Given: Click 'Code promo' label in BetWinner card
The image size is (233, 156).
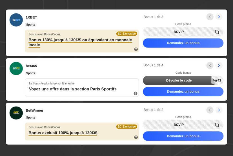Looking at the screenshot, I should point(183,117).
